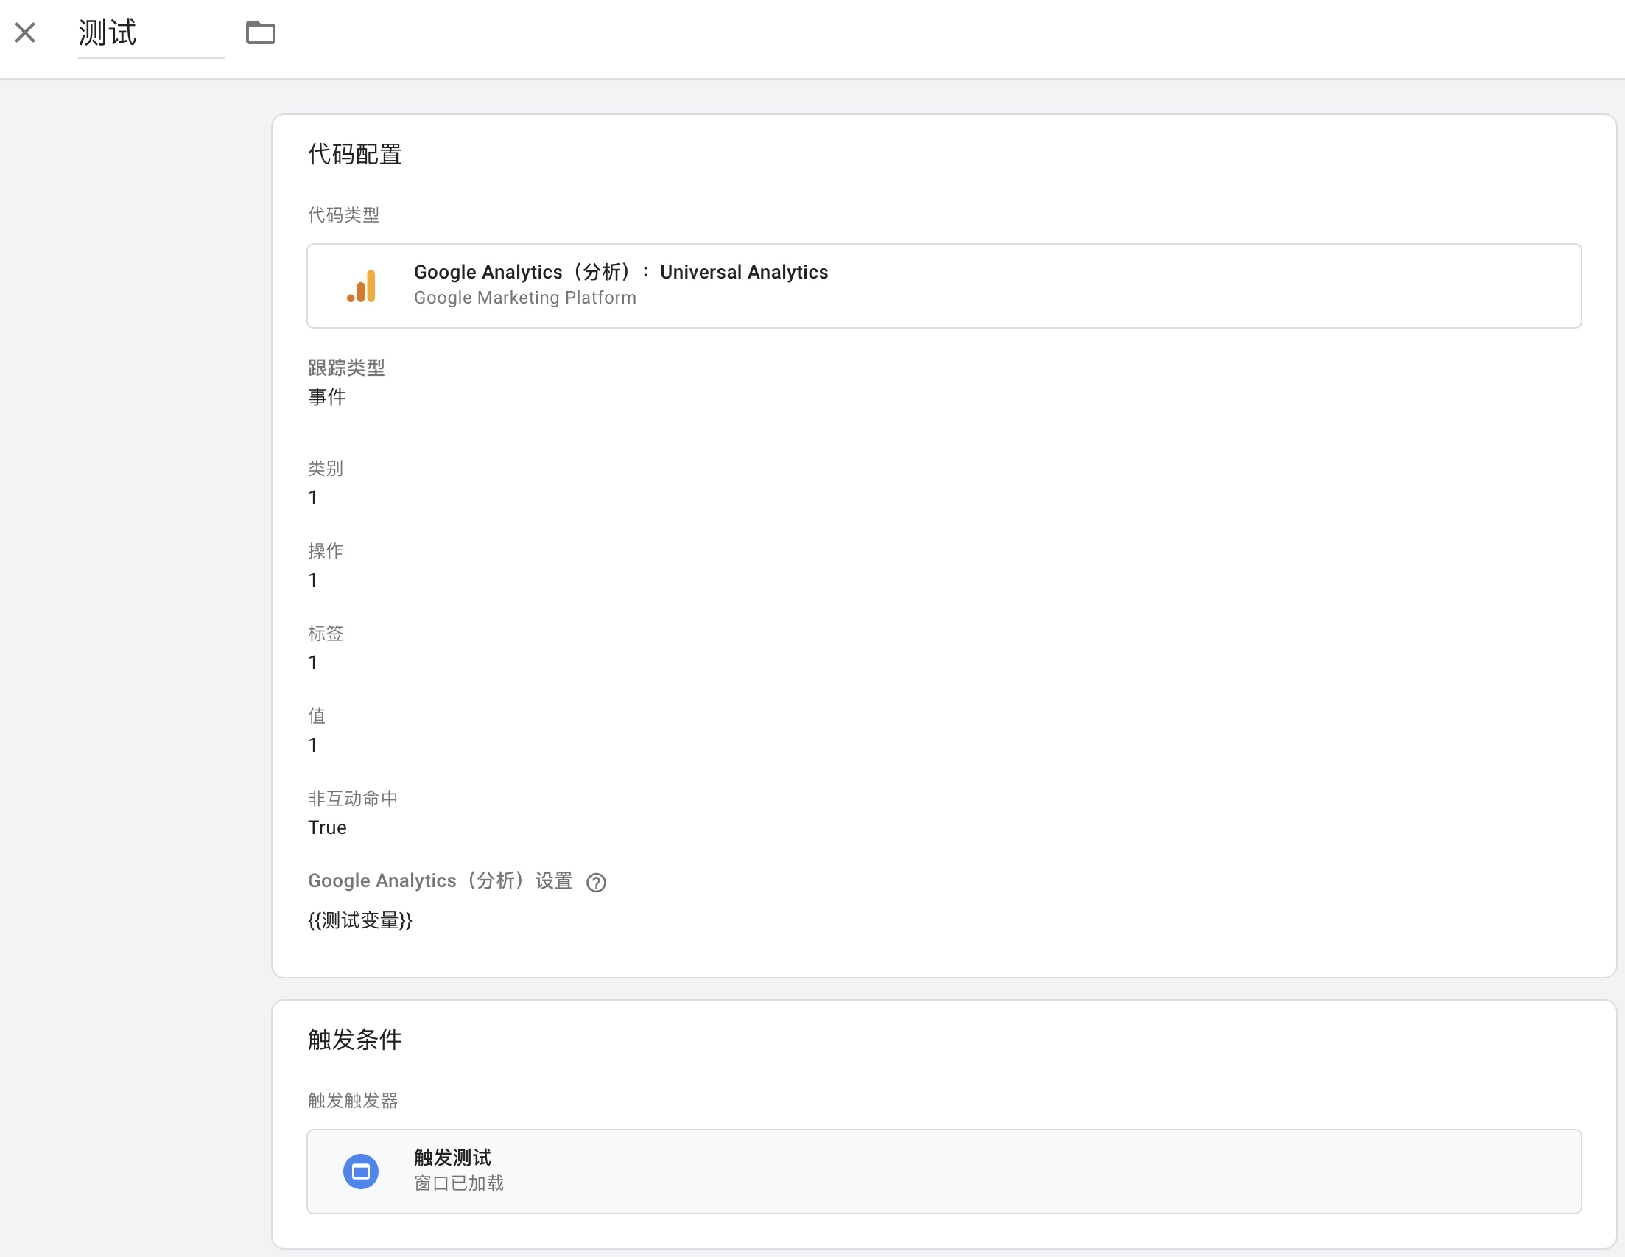The image size is (1625, 1257).
Task: Click the 非互动命中 value True
Action: 327,827
